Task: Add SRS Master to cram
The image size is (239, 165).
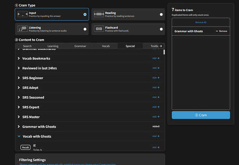Action: click(x=156, y=117)
